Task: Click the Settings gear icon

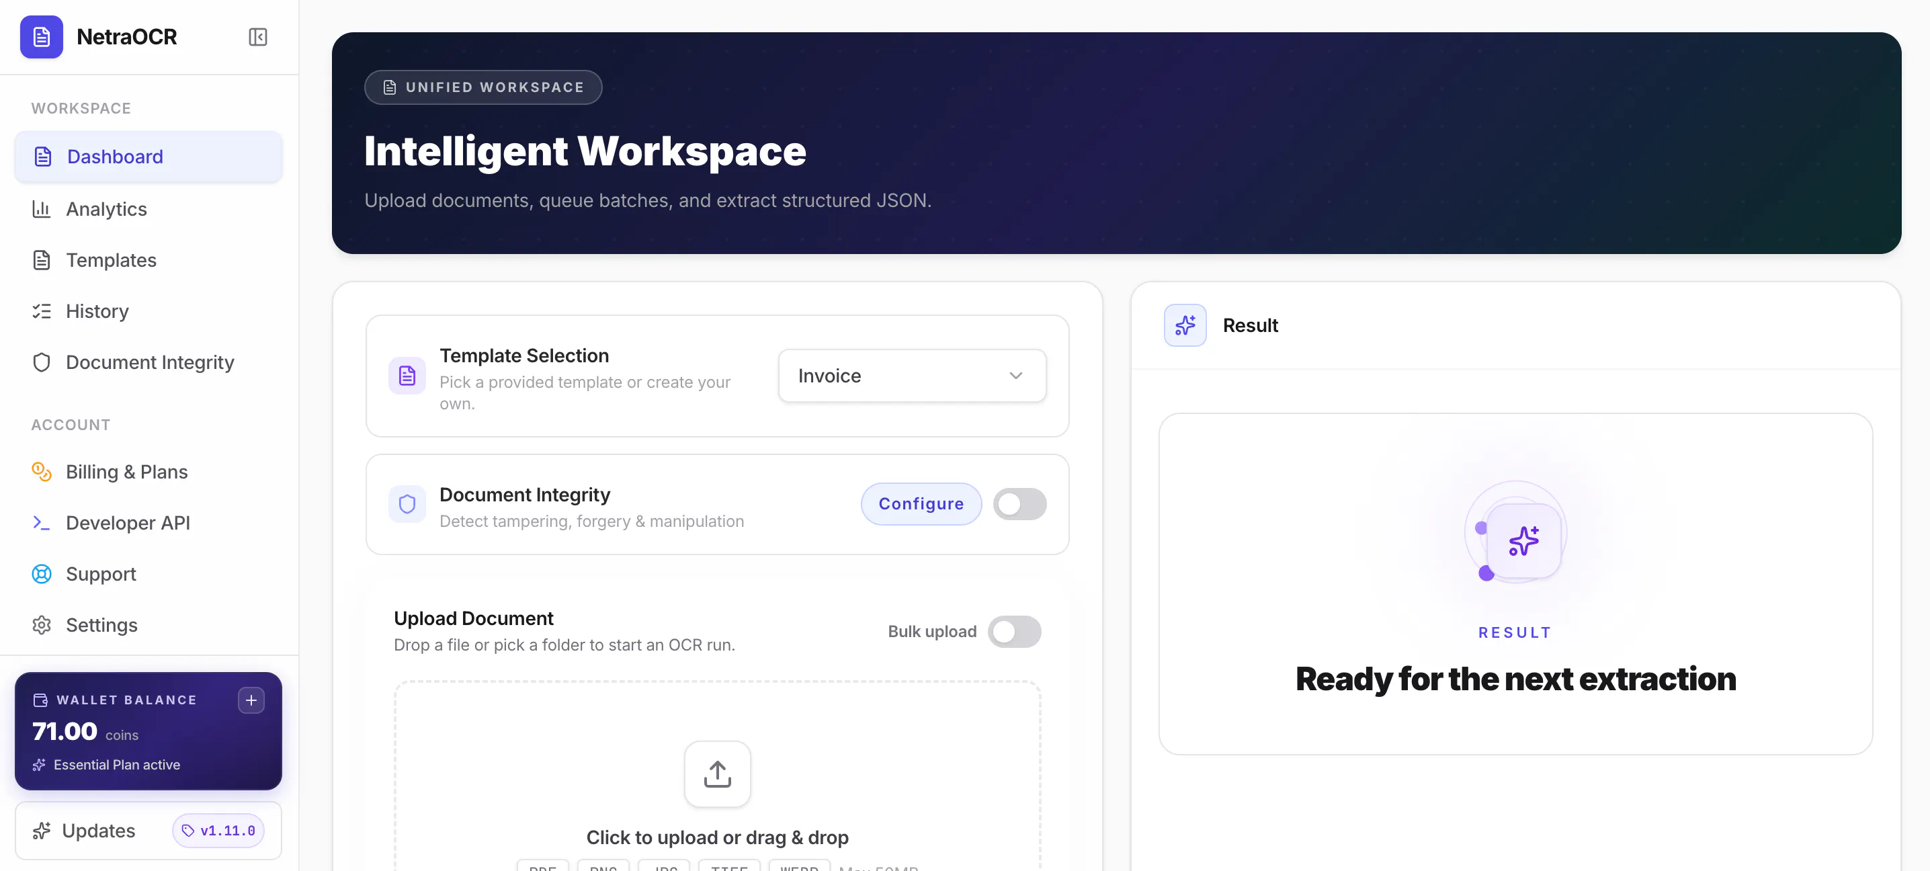Action: click(x=42, y=624)
